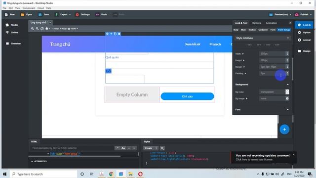This screenshot has height=178, width=316.
Task: Click the delete trash icon on selected element
Action: pyautogui.click(x=119, y=34)
